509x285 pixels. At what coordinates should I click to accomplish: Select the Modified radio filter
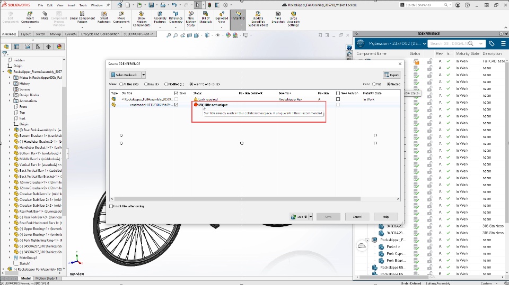(x=166, y=84)
